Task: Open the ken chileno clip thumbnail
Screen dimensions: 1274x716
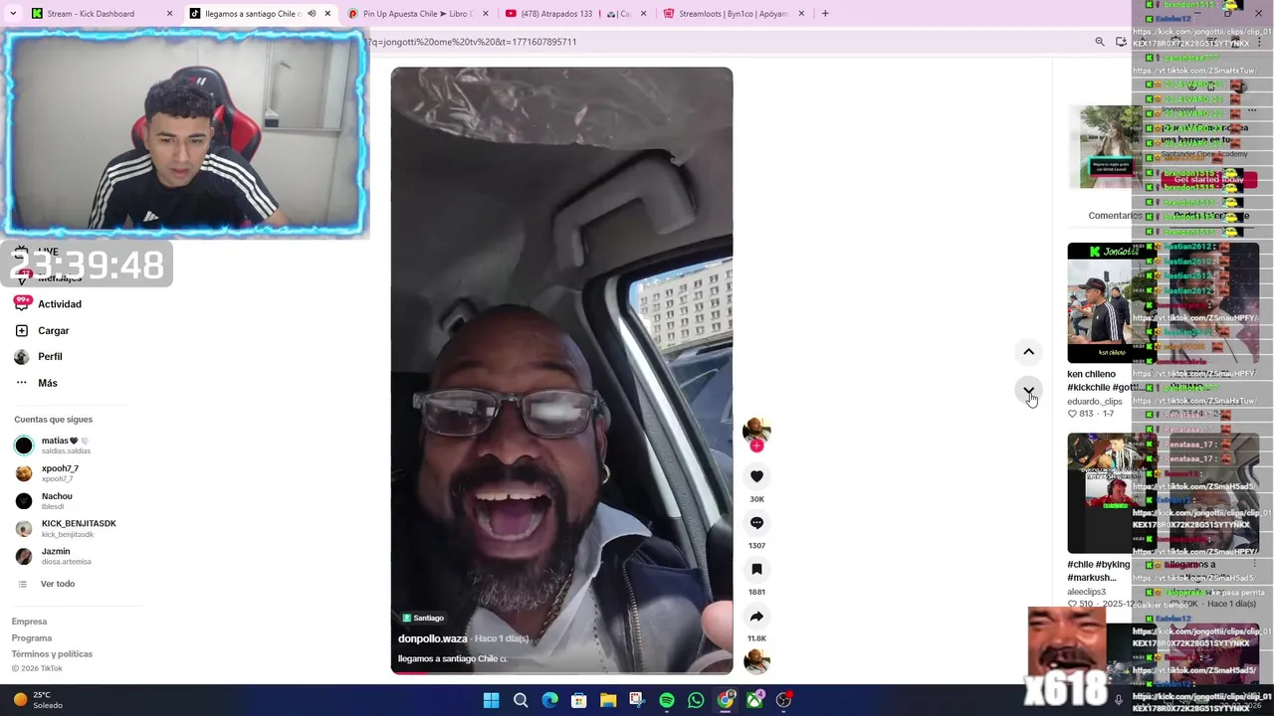Action: pyautogui.click(x=1100, y=303)
